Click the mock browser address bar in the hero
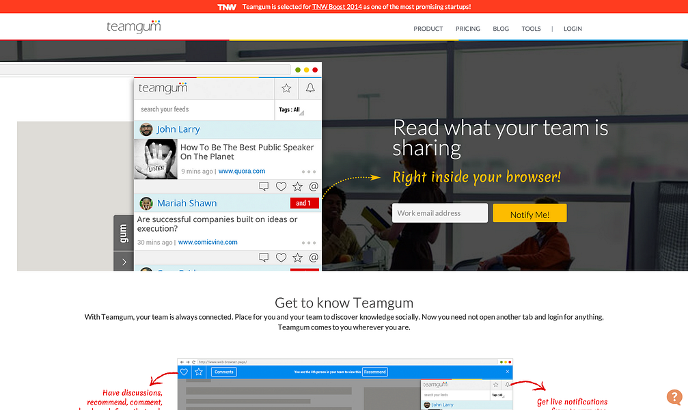Viewport: 688px width, 410px height. [146, 70]
